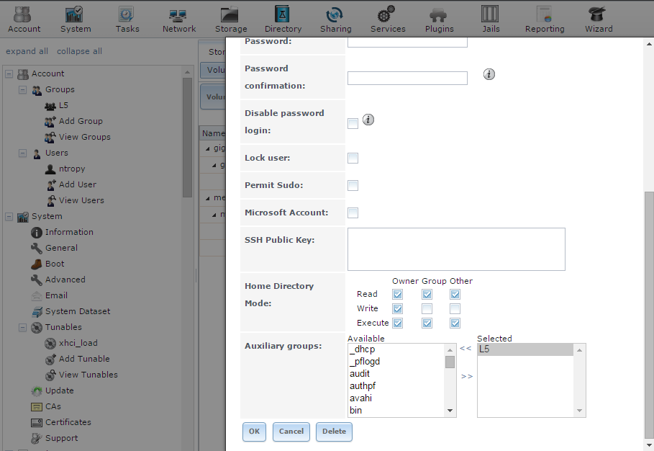Check Group Write permission checkbox
This screenshot has height=451, width=654.
pyautogui.click(x=427, y=308)
